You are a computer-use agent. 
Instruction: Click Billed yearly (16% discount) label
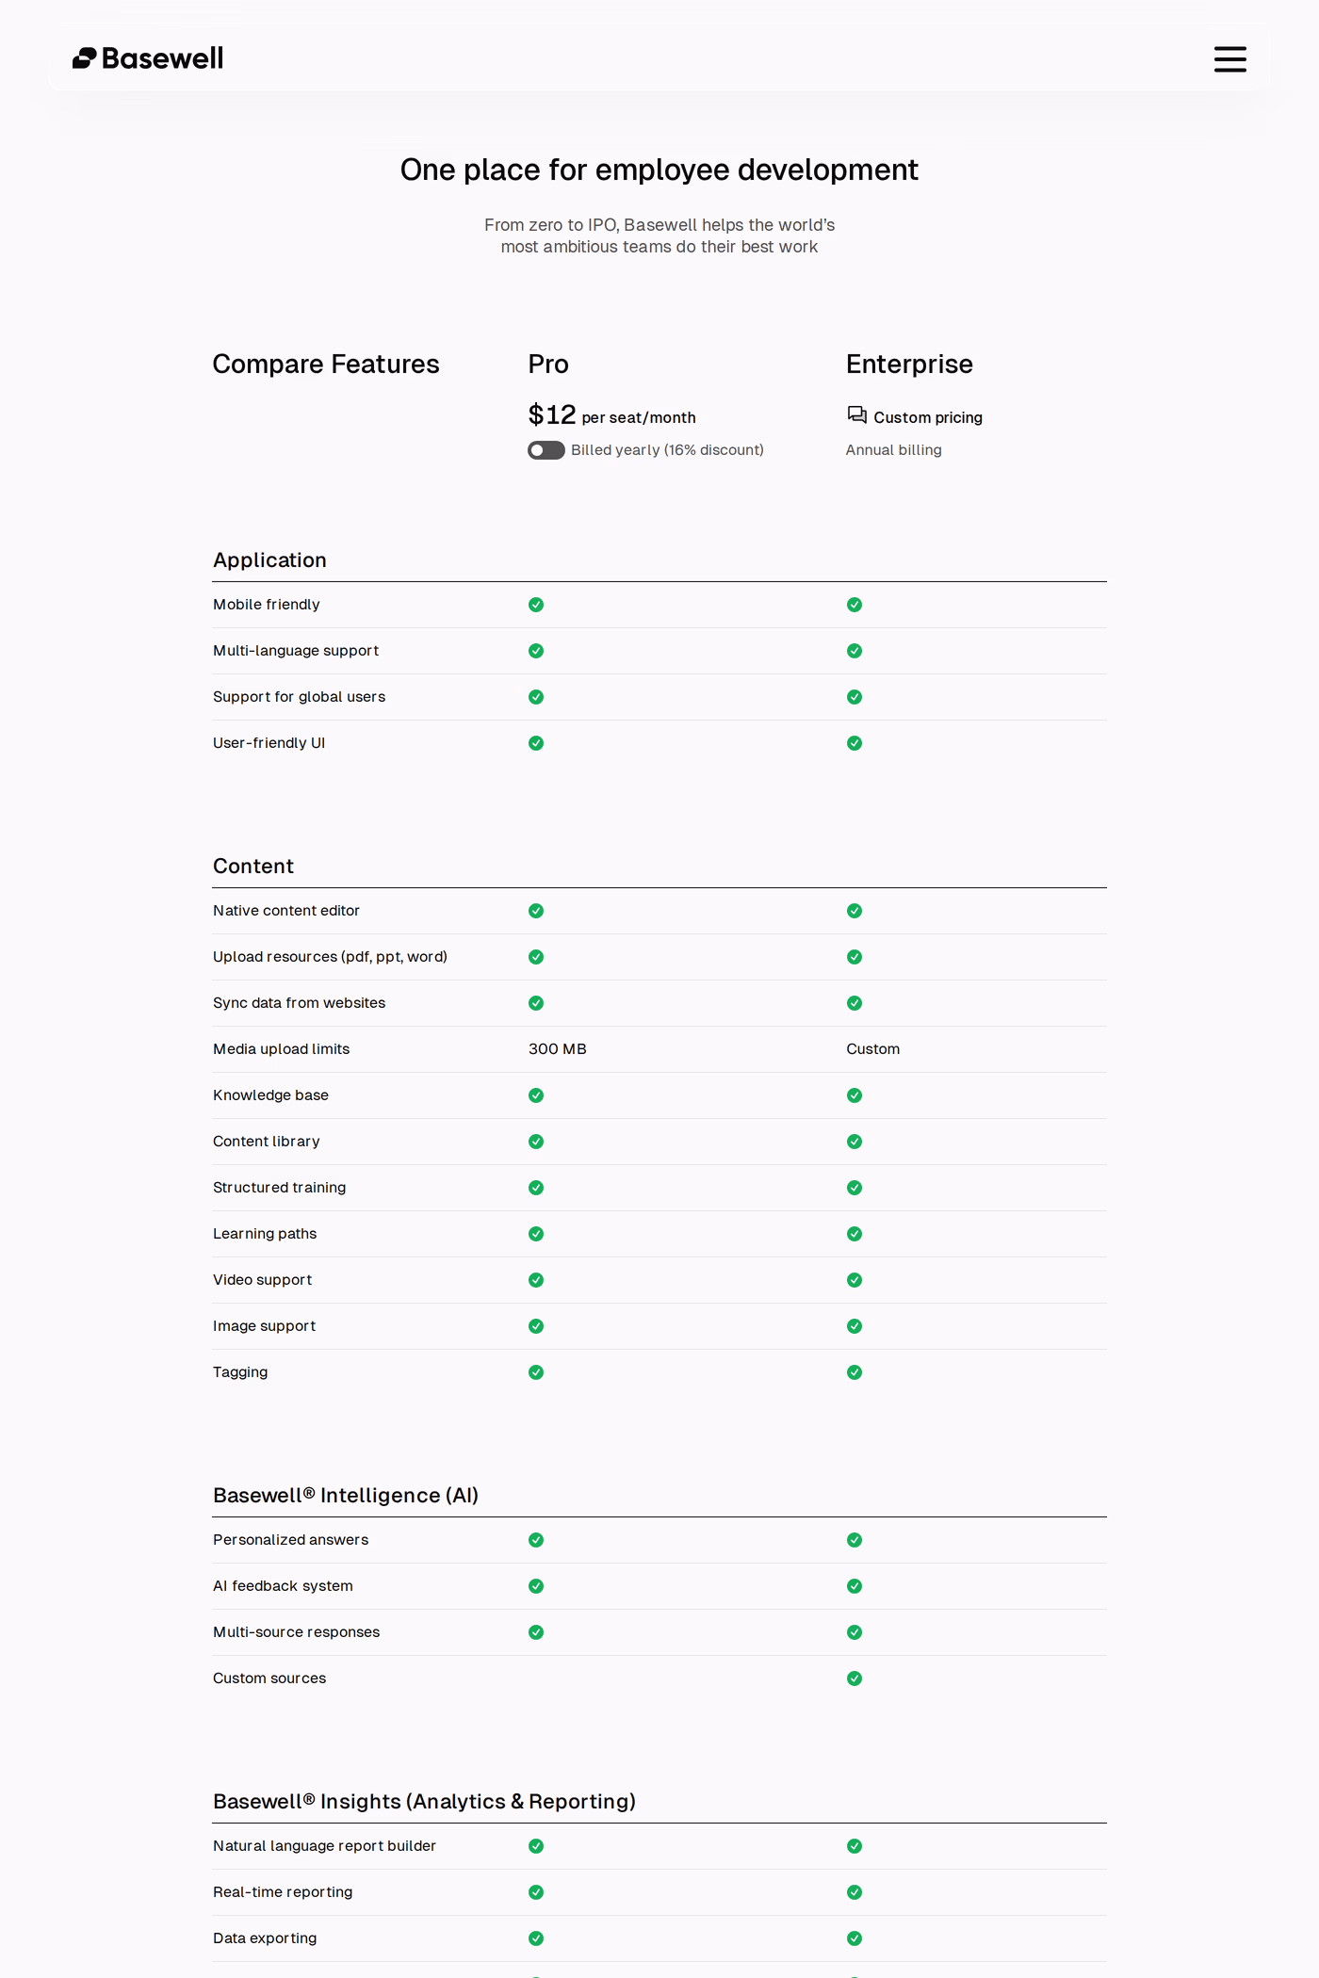pyautogui.click(x=667, y=450)
